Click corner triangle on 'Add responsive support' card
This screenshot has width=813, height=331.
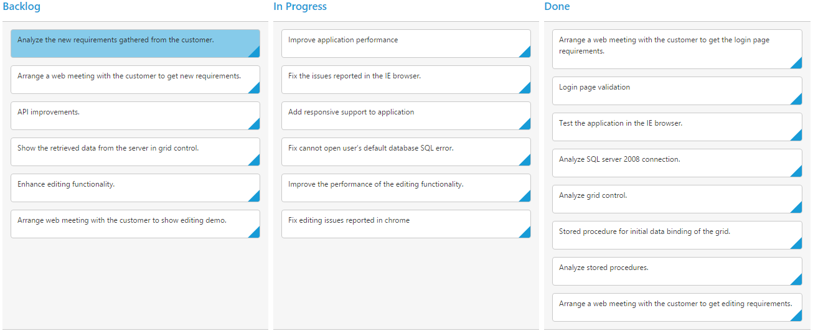pyautogui.click(x=527, y=126)
